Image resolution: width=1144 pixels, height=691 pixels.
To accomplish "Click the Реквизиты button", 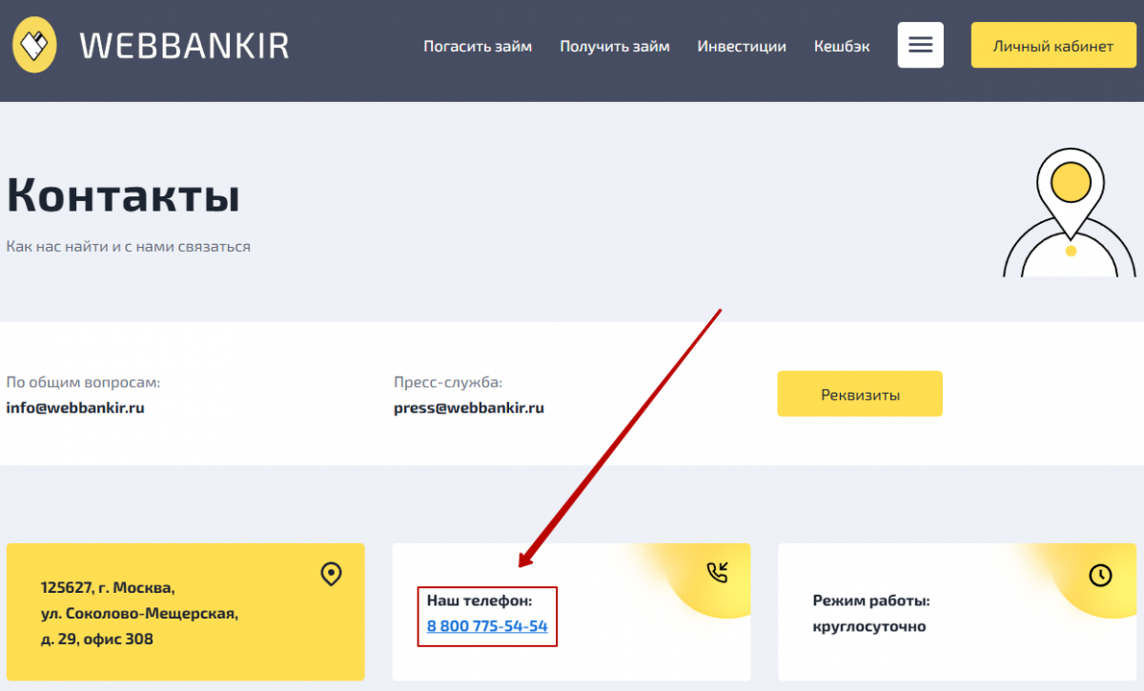I will (860, 394).
